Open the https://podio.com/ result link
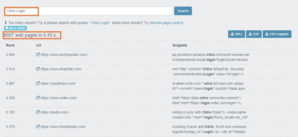The height and width of the screenshot is (137, 298). (54, 112)
